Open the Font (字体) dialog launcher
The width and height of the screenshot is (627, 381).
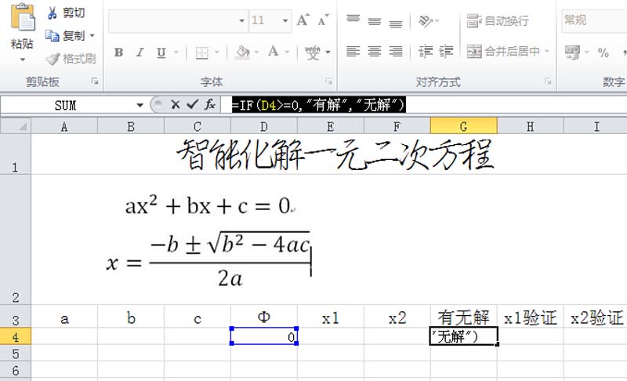coord(328,82)
